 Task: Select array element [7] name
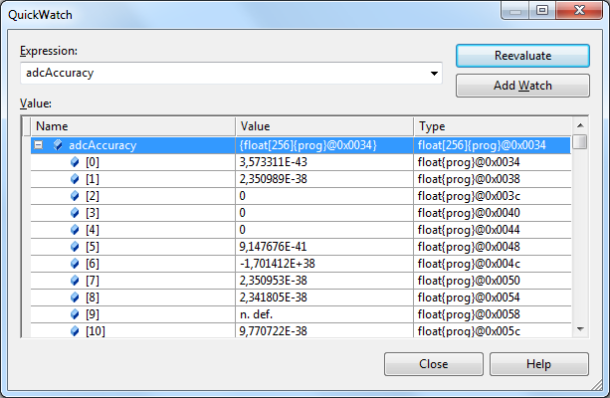tap(93, 281)
